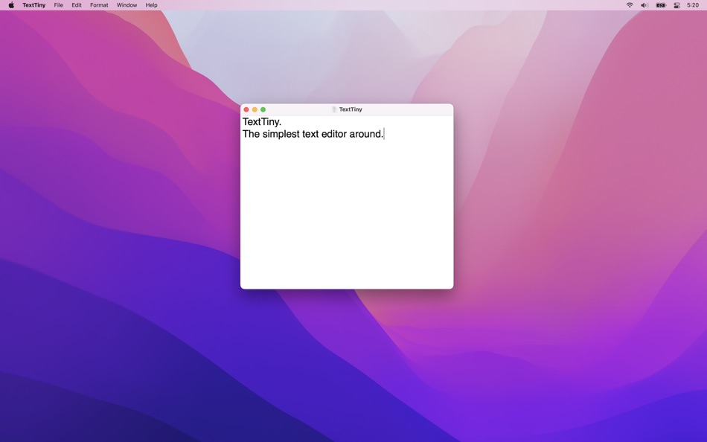Image resolution: width=707 pixels, height=442 pixels.
Task: Open the File menu
Action: tap(58, 5)
